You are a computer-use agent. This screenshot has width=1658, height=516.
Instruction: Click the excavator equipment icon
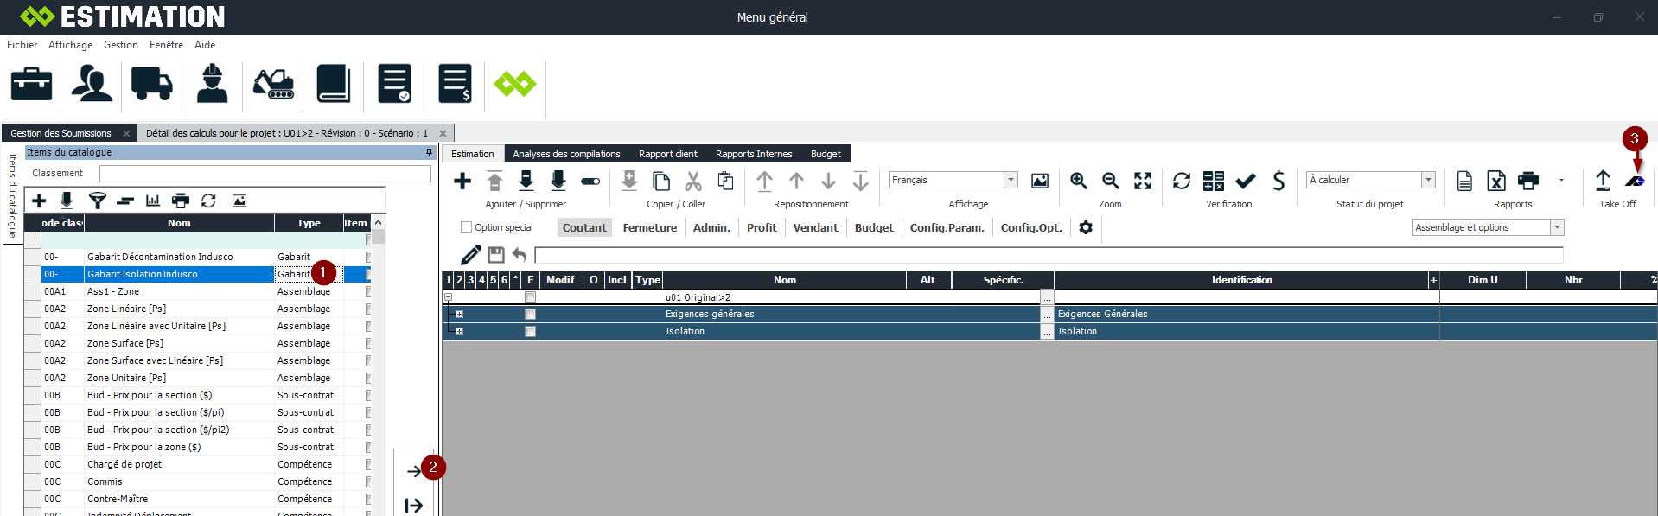click(x=273, y=85)
